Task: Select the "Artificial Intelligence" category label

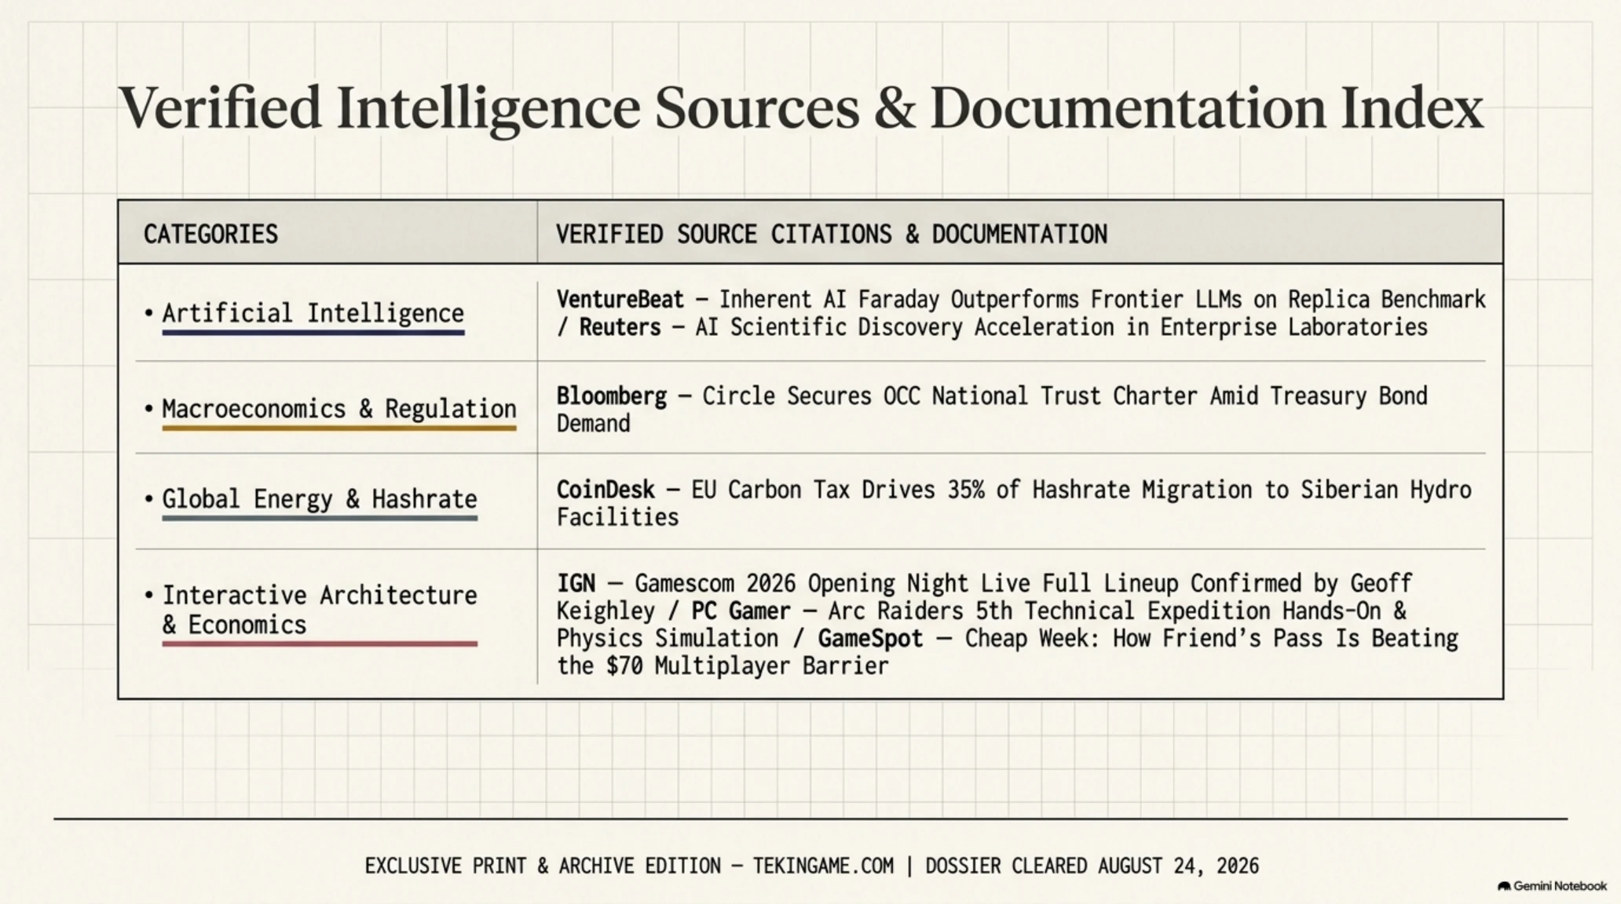Action: pos(313,313)
